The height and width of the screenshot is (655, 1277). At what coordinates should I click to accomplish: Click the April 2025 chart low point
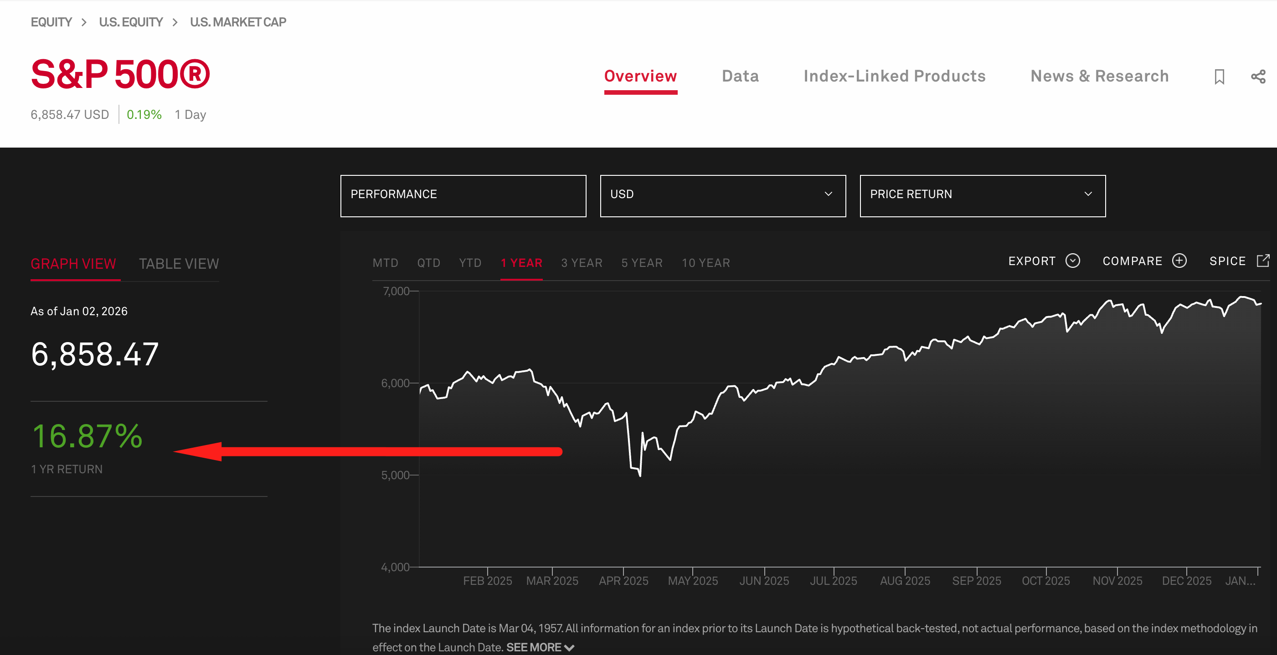click(x=640, y=476)
